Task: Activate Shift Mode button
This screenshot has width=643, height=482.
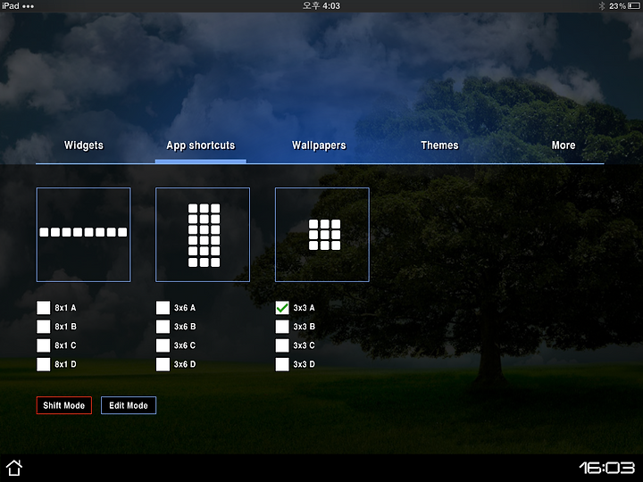Action: pos(64,405)
